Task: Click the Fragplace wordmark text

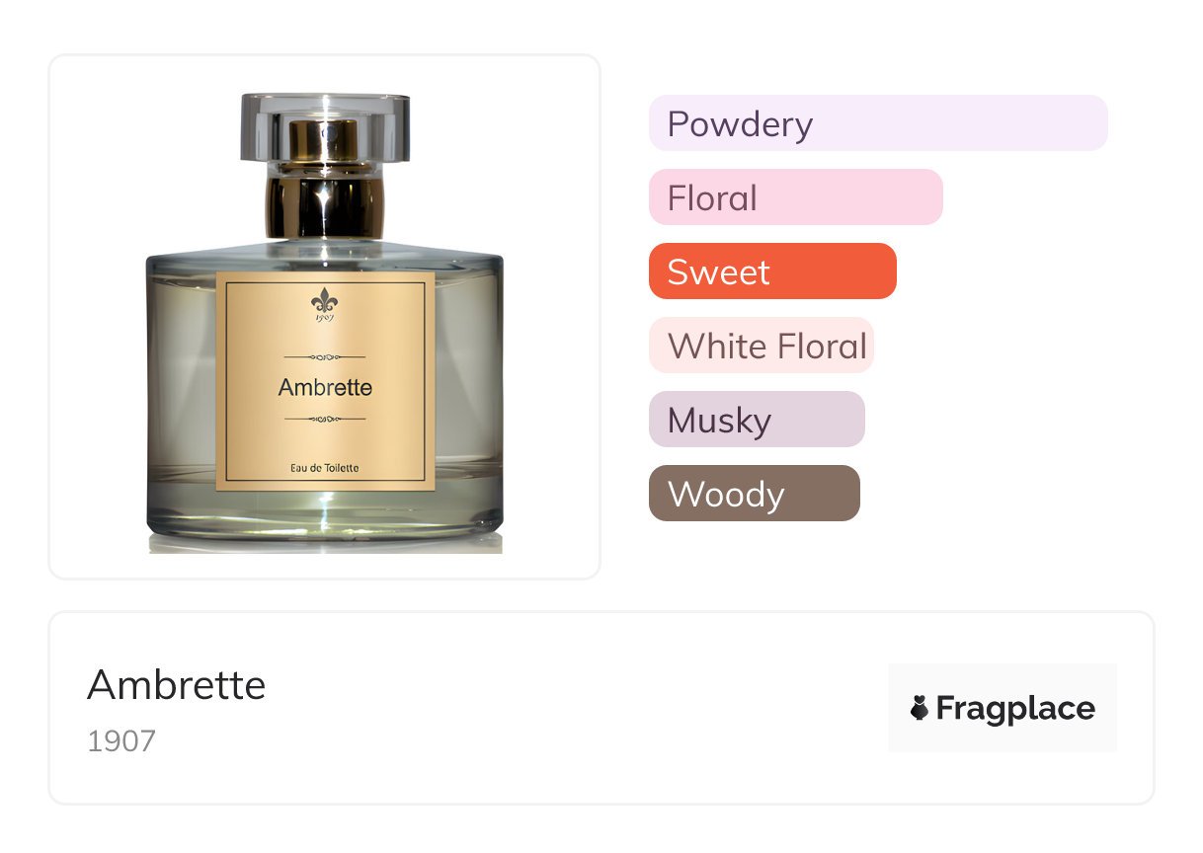Action: (1015, 709)
